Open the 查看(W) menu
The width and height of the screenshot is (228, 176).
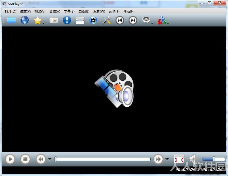click(99, 11)
